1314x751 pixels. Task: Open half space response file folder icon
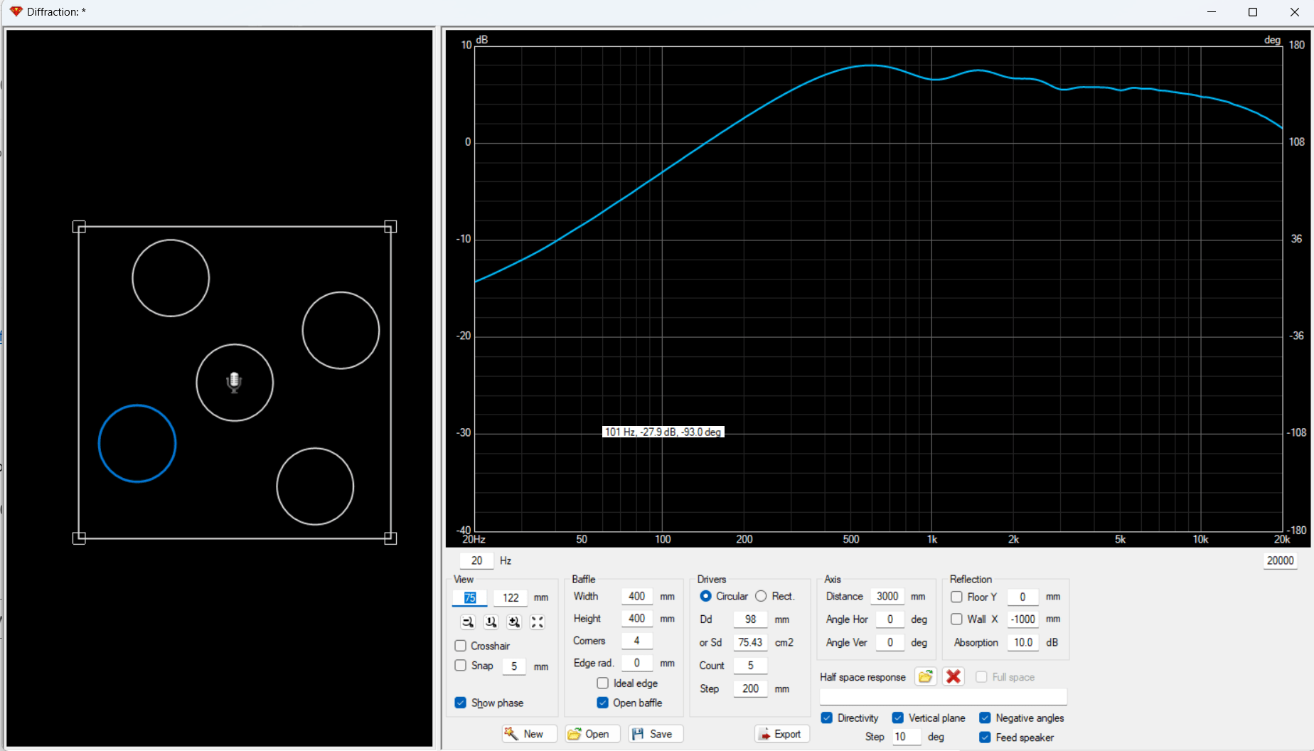(925, 676)
